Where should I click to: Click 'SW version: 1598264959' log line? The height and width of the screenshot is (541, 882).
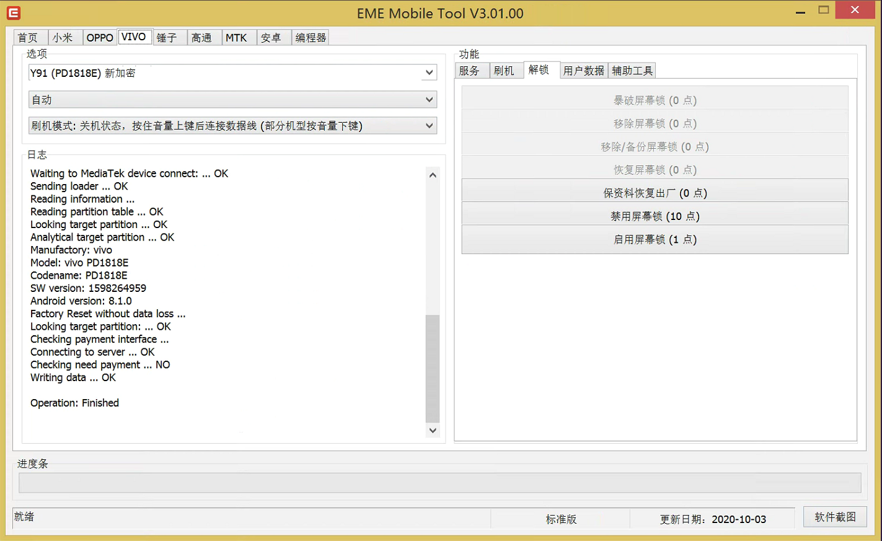(88, 288)
